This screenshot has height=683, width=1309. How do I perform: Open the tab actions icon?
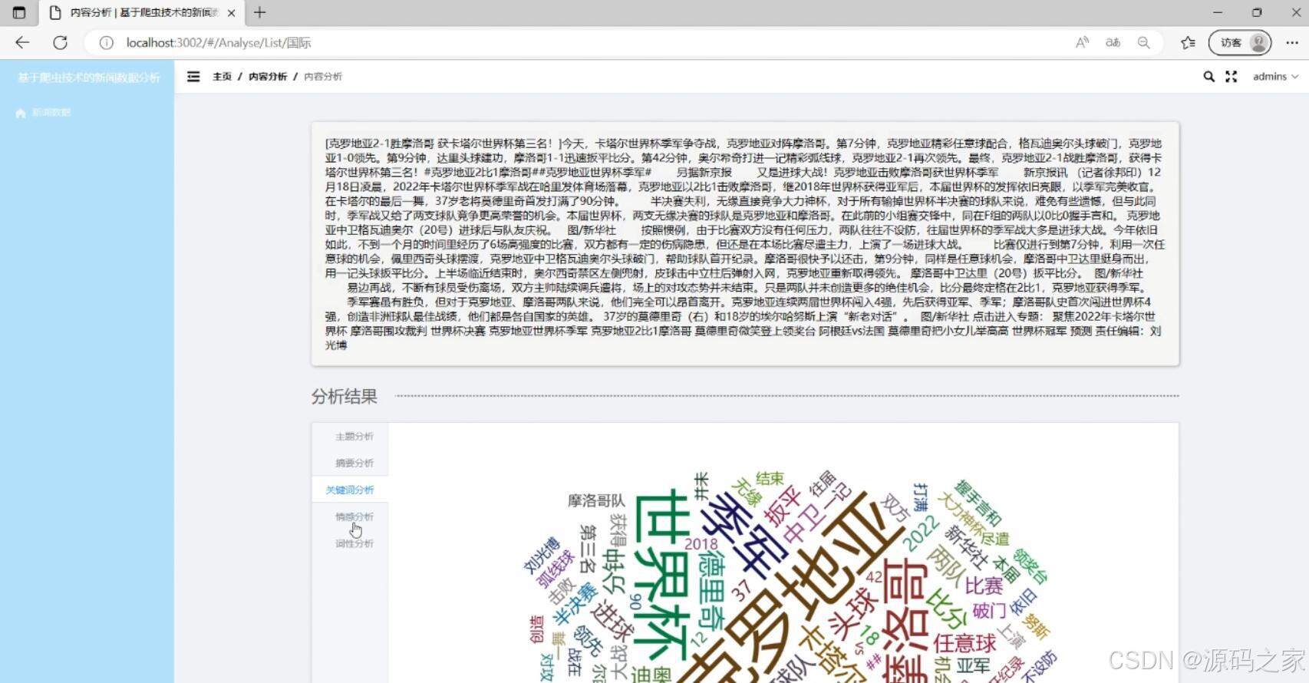point(19,12)
